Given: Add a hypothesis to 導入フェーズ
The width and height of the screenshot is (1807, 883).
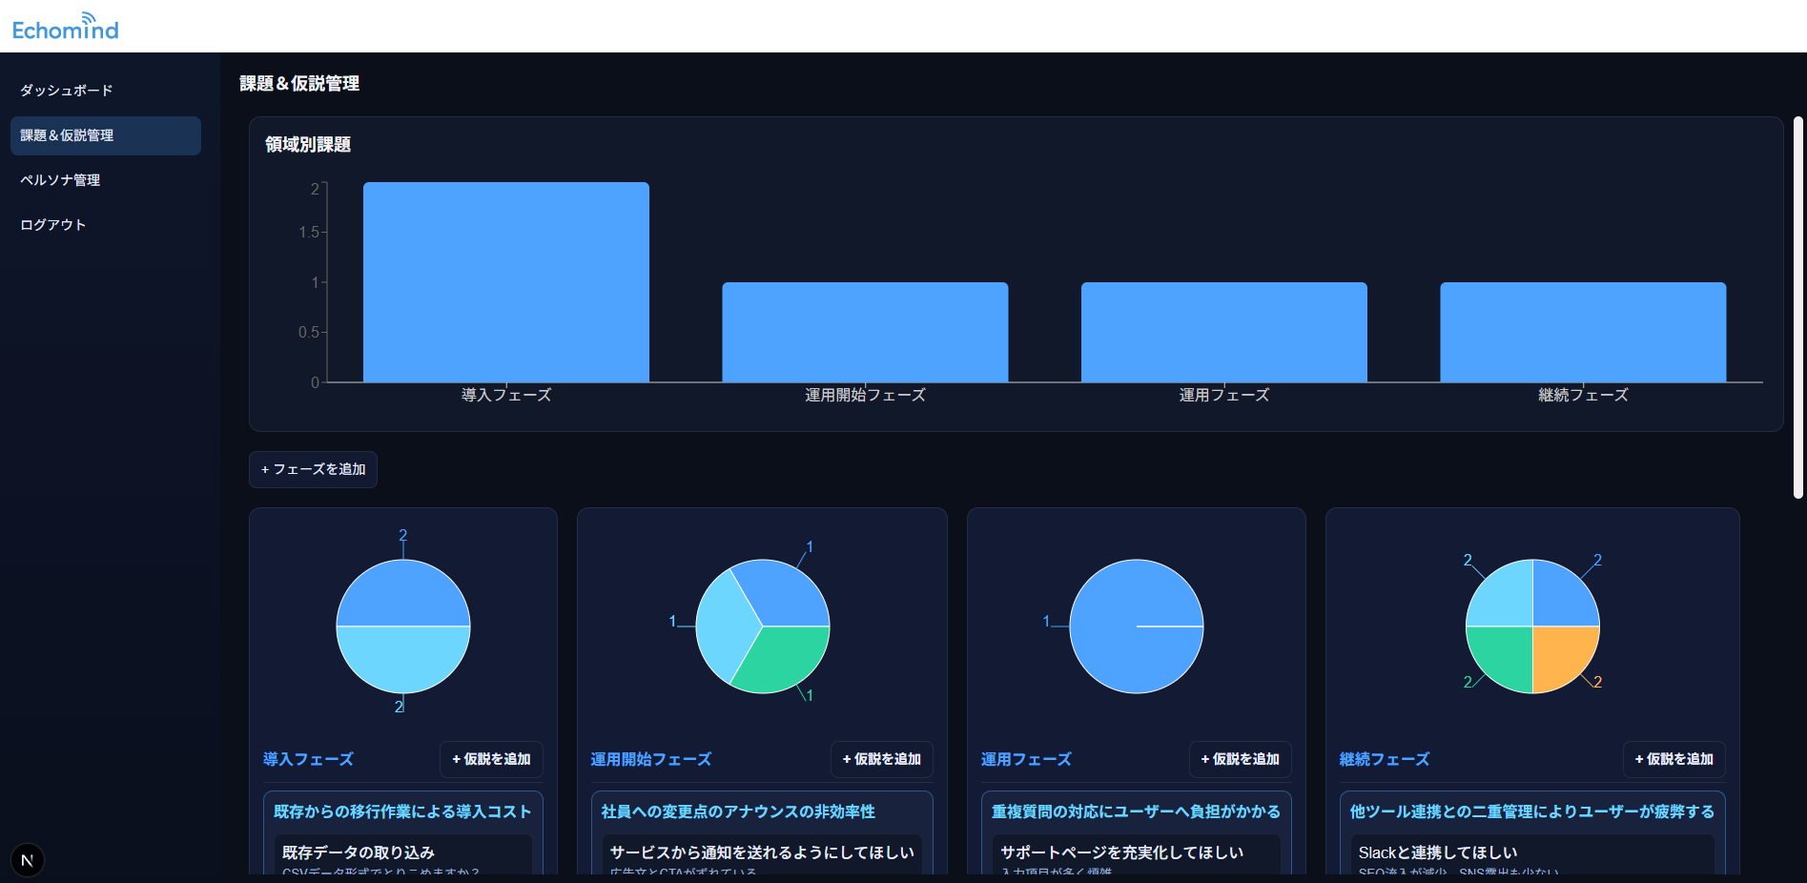Looking at the screenshot, I should [x=491, y=759].
